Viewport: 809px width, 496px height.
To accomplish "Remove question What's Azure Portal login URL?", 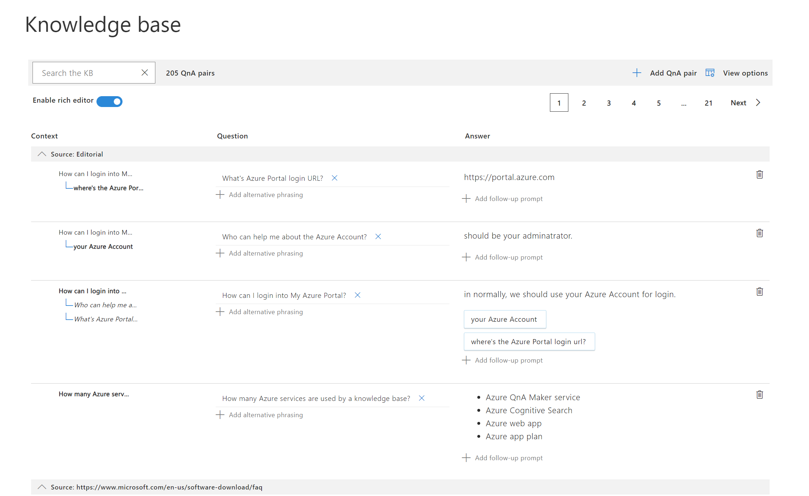I will pos(335,178).
